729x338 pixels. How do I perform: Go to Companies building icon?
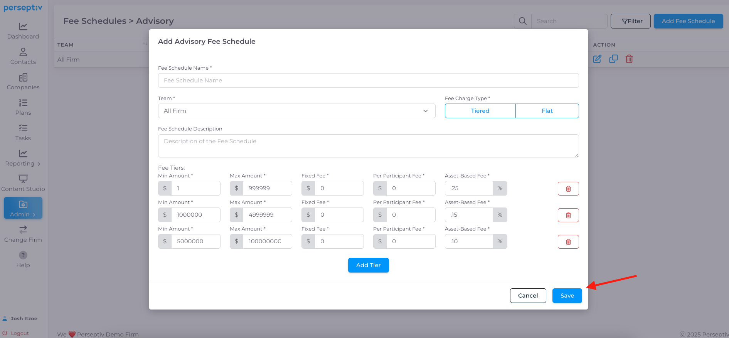(23, 77)
